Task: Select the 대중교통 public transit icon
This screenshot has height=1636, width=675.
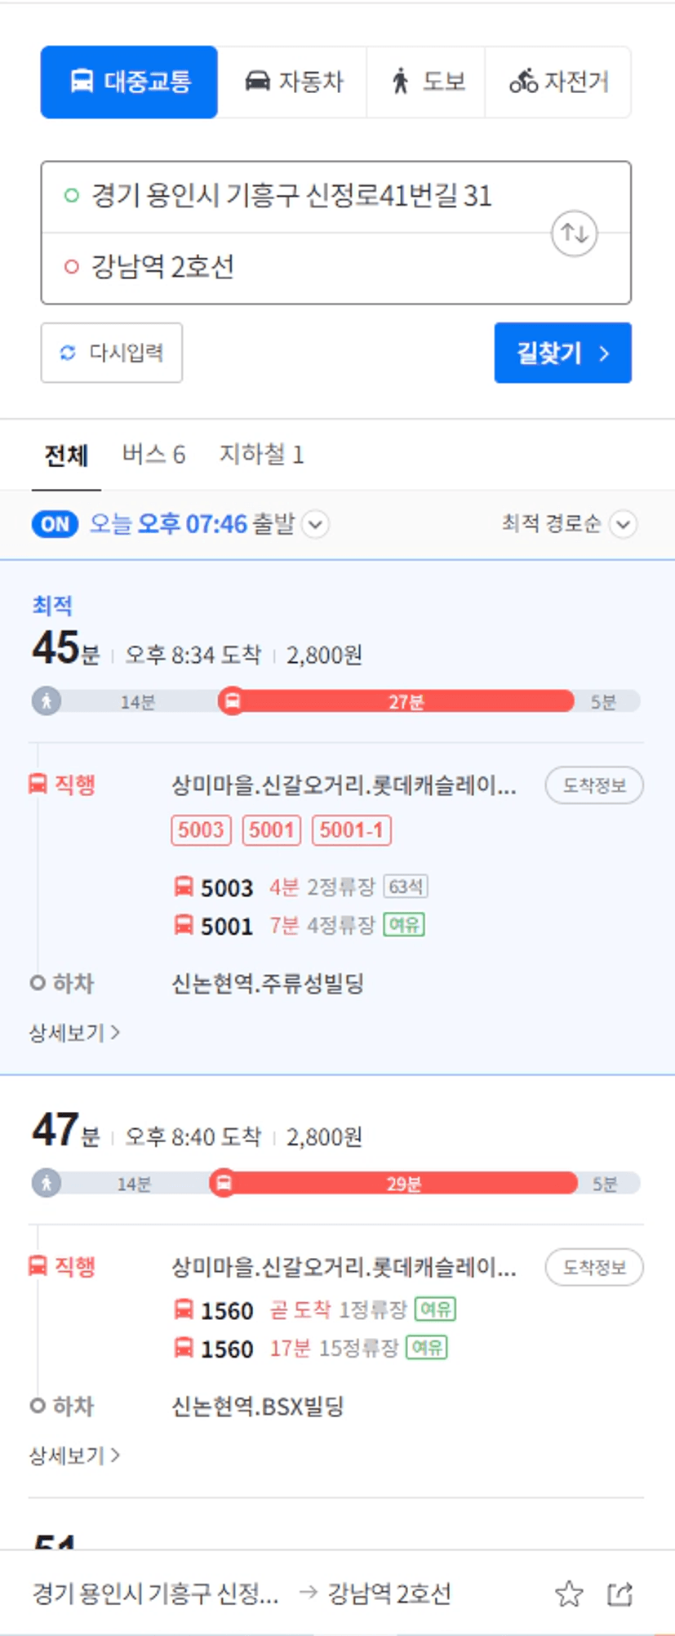Action: click(x=82, y=82)
